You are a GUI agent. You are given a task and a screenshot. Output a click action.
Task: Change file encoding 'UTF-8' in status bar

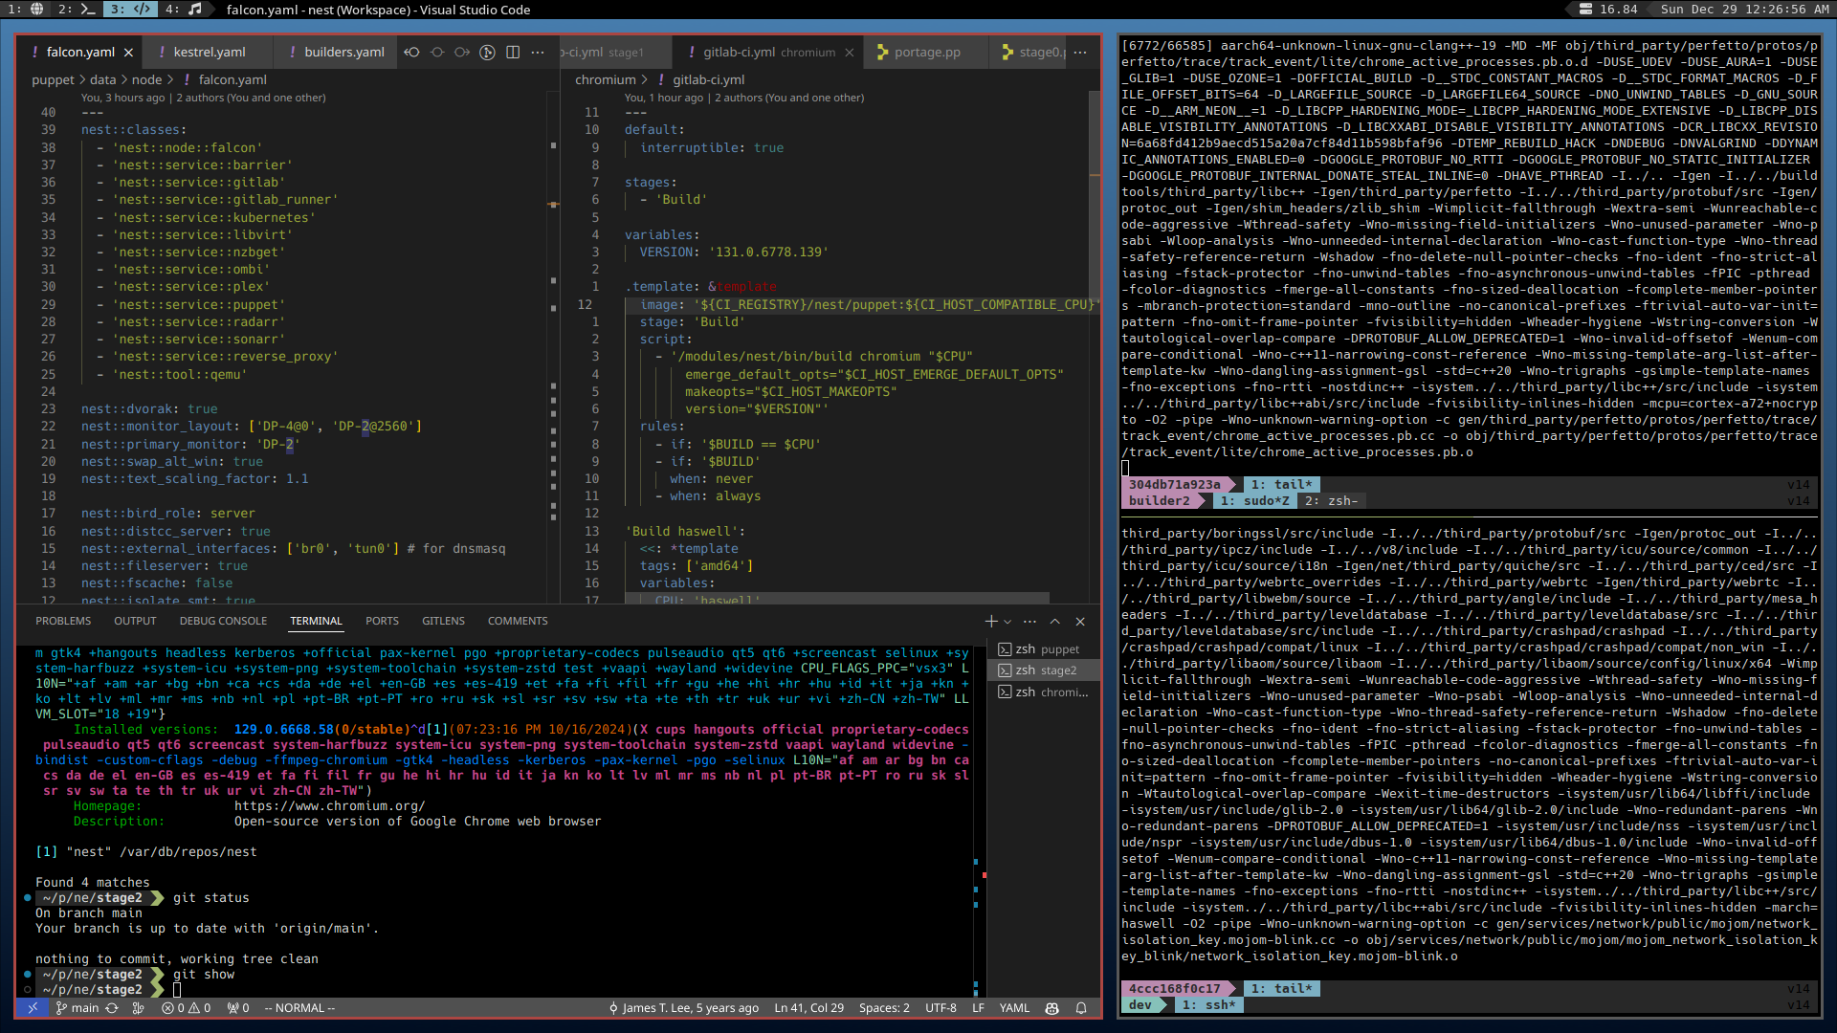click(941, 1008)
